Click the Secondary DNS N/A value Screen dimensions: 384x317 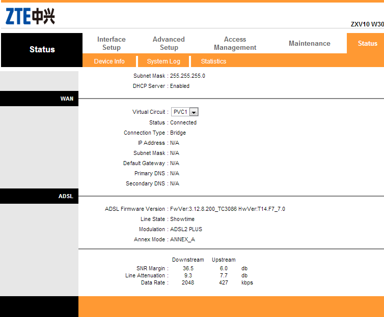[175, 183]
